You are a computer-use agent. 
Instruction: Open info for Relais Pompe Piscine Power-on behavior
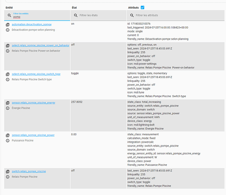click(8, 51)
